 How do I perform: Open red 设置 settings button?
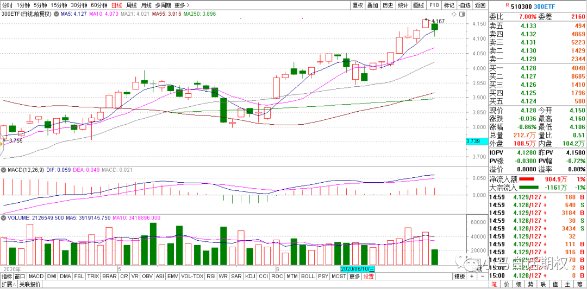[x=369, y=277]
